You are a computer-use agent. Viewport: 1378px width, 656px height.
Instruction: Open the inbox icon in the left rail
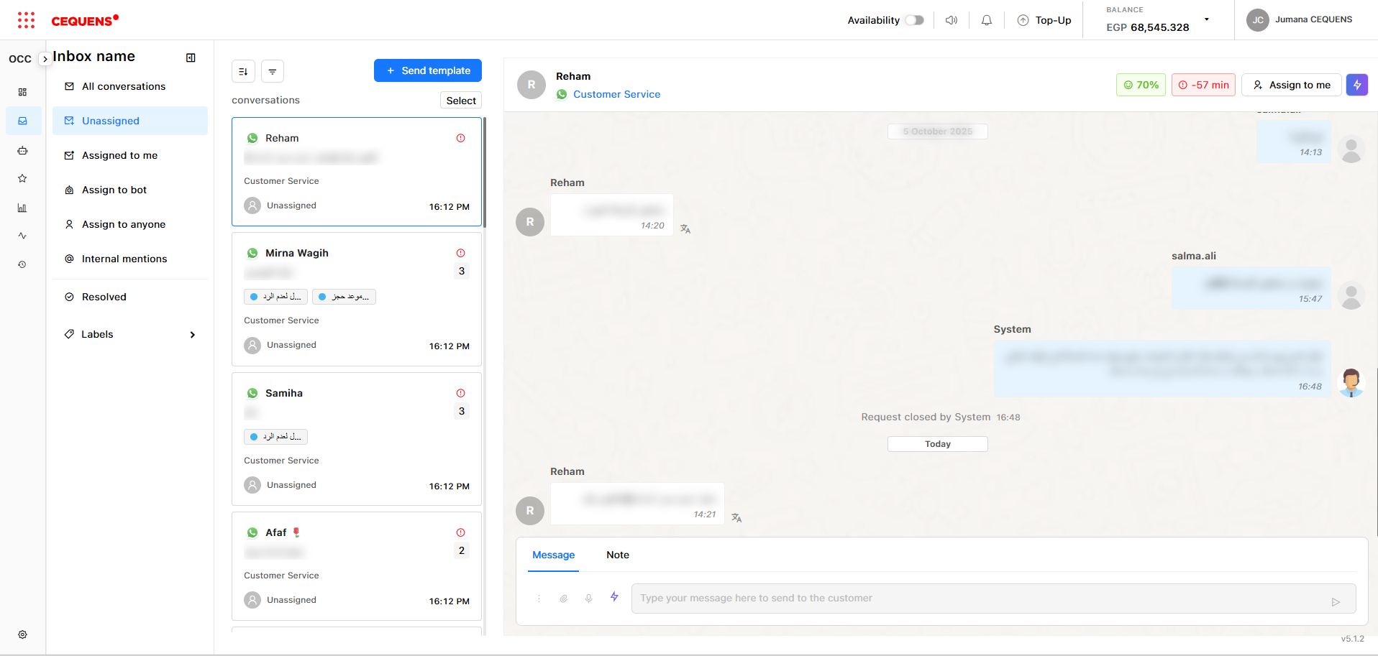(22, 121)
